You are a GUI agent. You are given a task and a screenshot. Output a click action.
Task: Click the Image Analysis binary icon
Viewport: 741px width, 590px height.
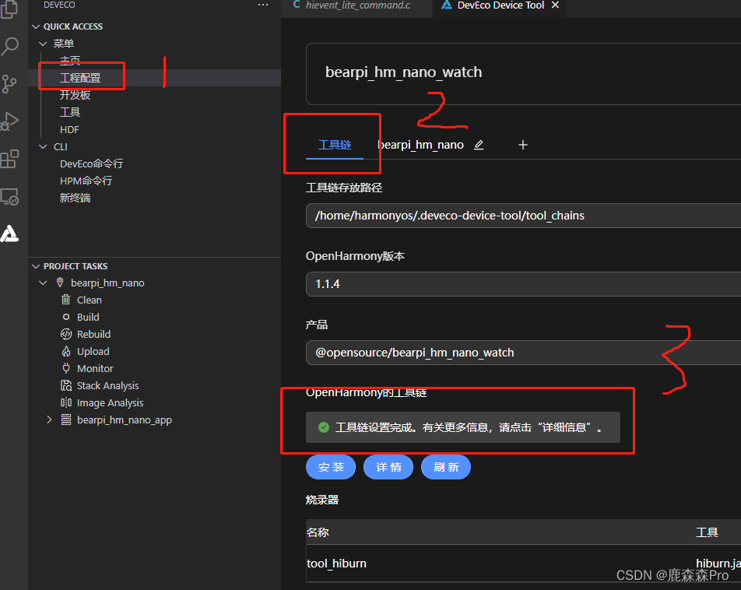[66, 402]
